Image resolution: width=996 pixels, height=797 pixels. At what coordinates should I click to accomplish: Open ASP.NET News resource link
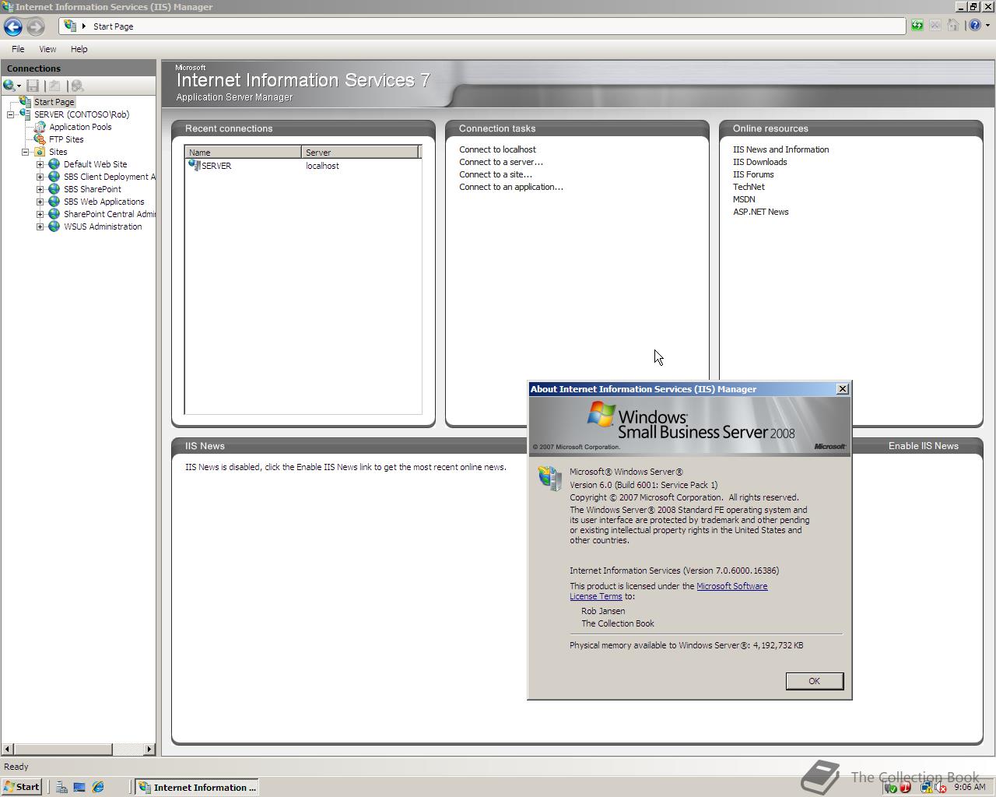click(x=760, y=212)
